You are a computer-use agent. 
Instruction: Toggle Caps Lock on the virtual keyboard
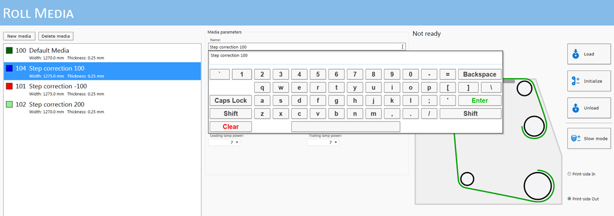tap(231, 100)
